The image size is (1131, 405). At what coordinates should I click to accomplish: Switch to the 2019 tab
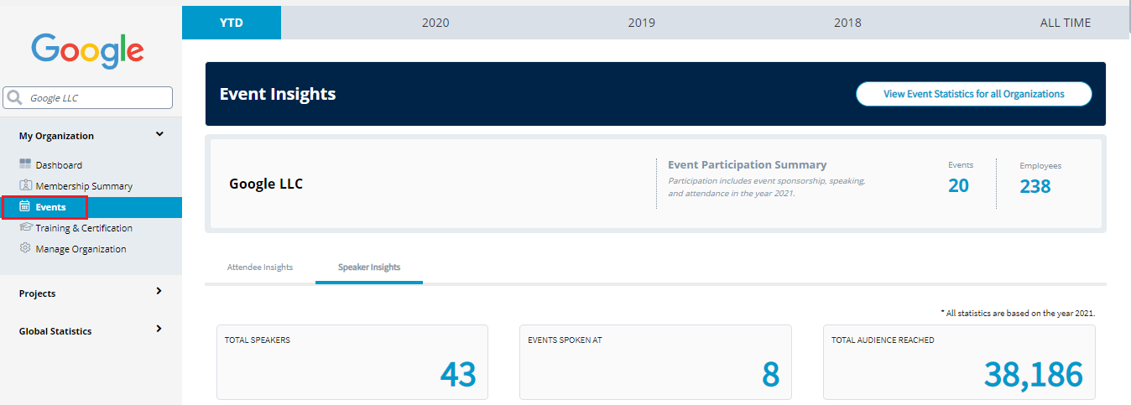click(642, 23)
